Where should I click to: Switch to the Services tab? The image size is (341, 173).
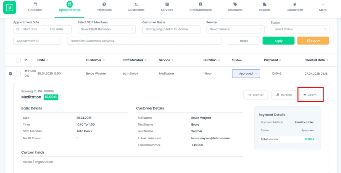[167, 8]
